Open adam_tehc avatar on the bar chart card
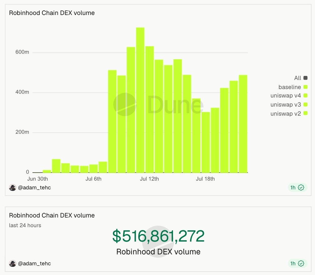315x275 pixels. [12, 187]
